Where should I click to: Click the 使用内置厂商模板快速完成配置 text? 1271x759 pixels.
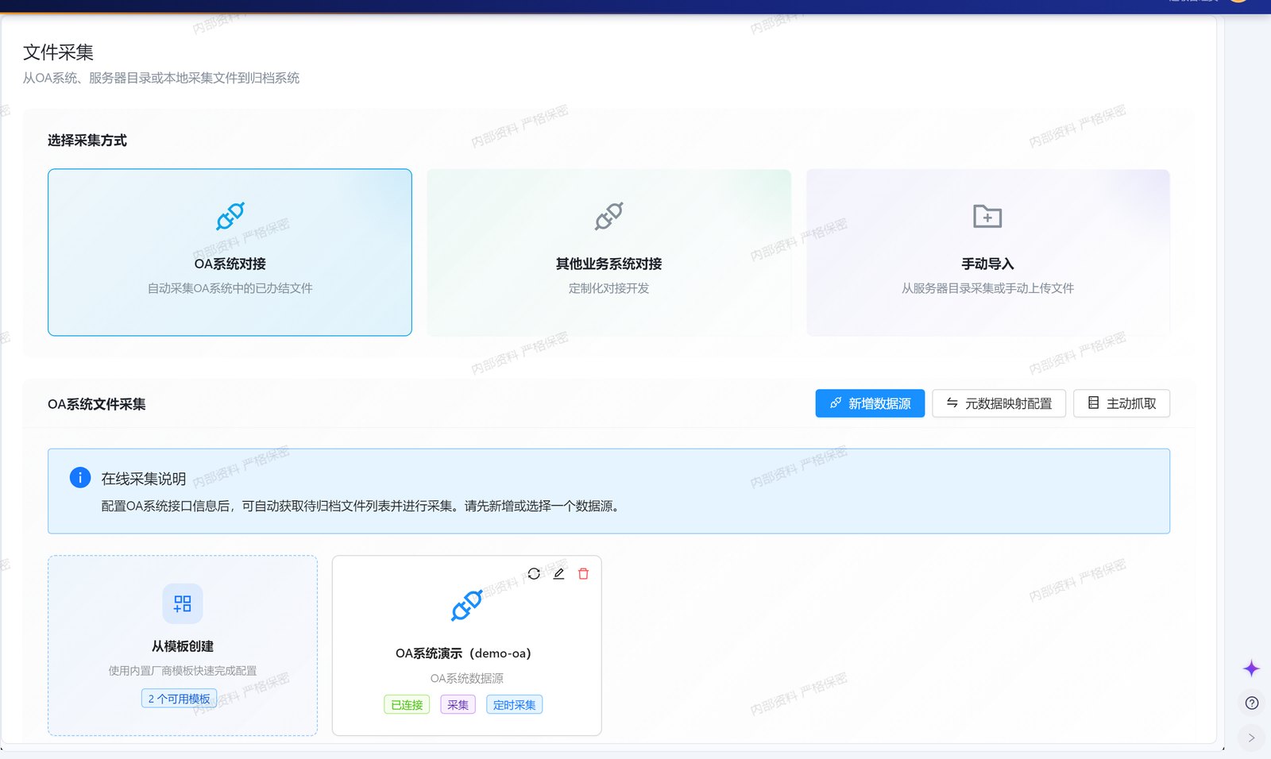tap(183, 671)
